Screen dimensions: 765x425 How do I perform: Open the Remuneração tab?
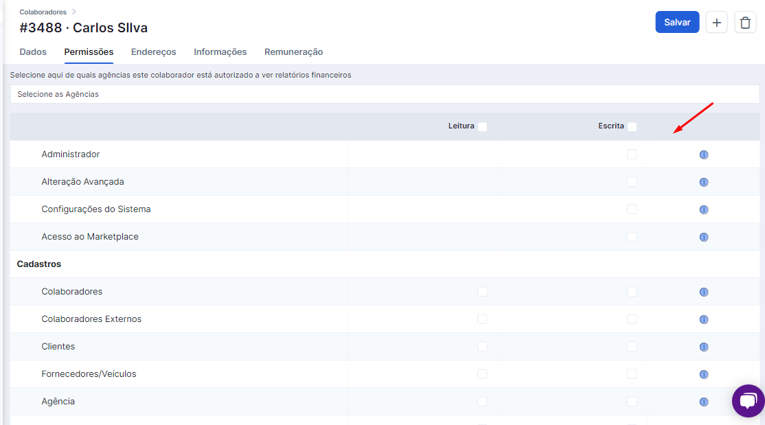[294, 51]
